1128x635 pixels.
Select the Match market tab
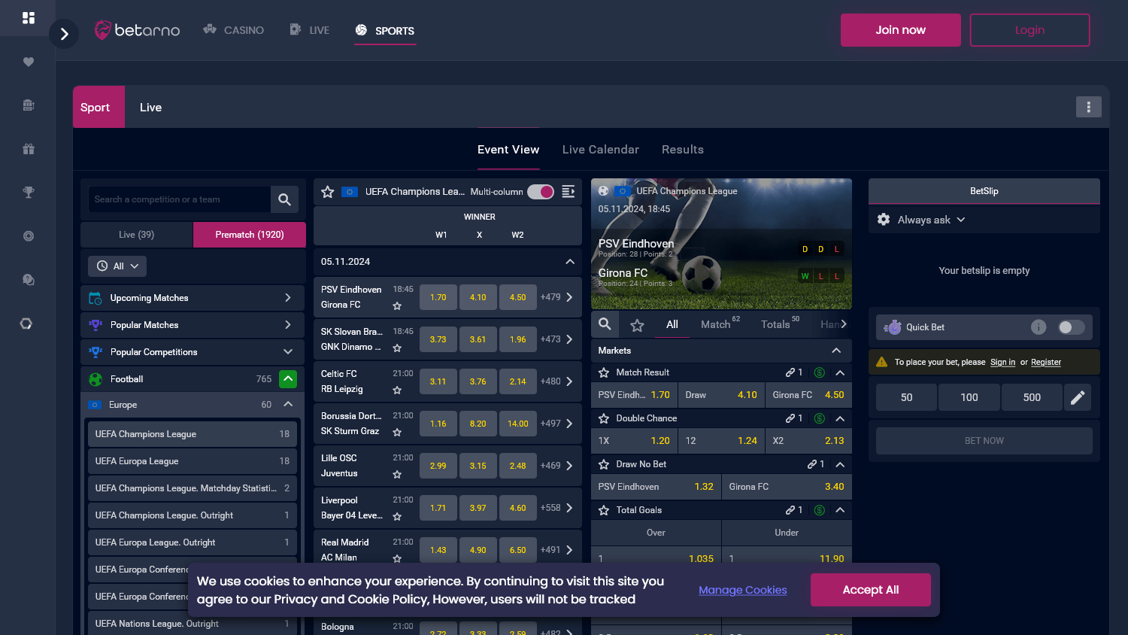[720, 324]
